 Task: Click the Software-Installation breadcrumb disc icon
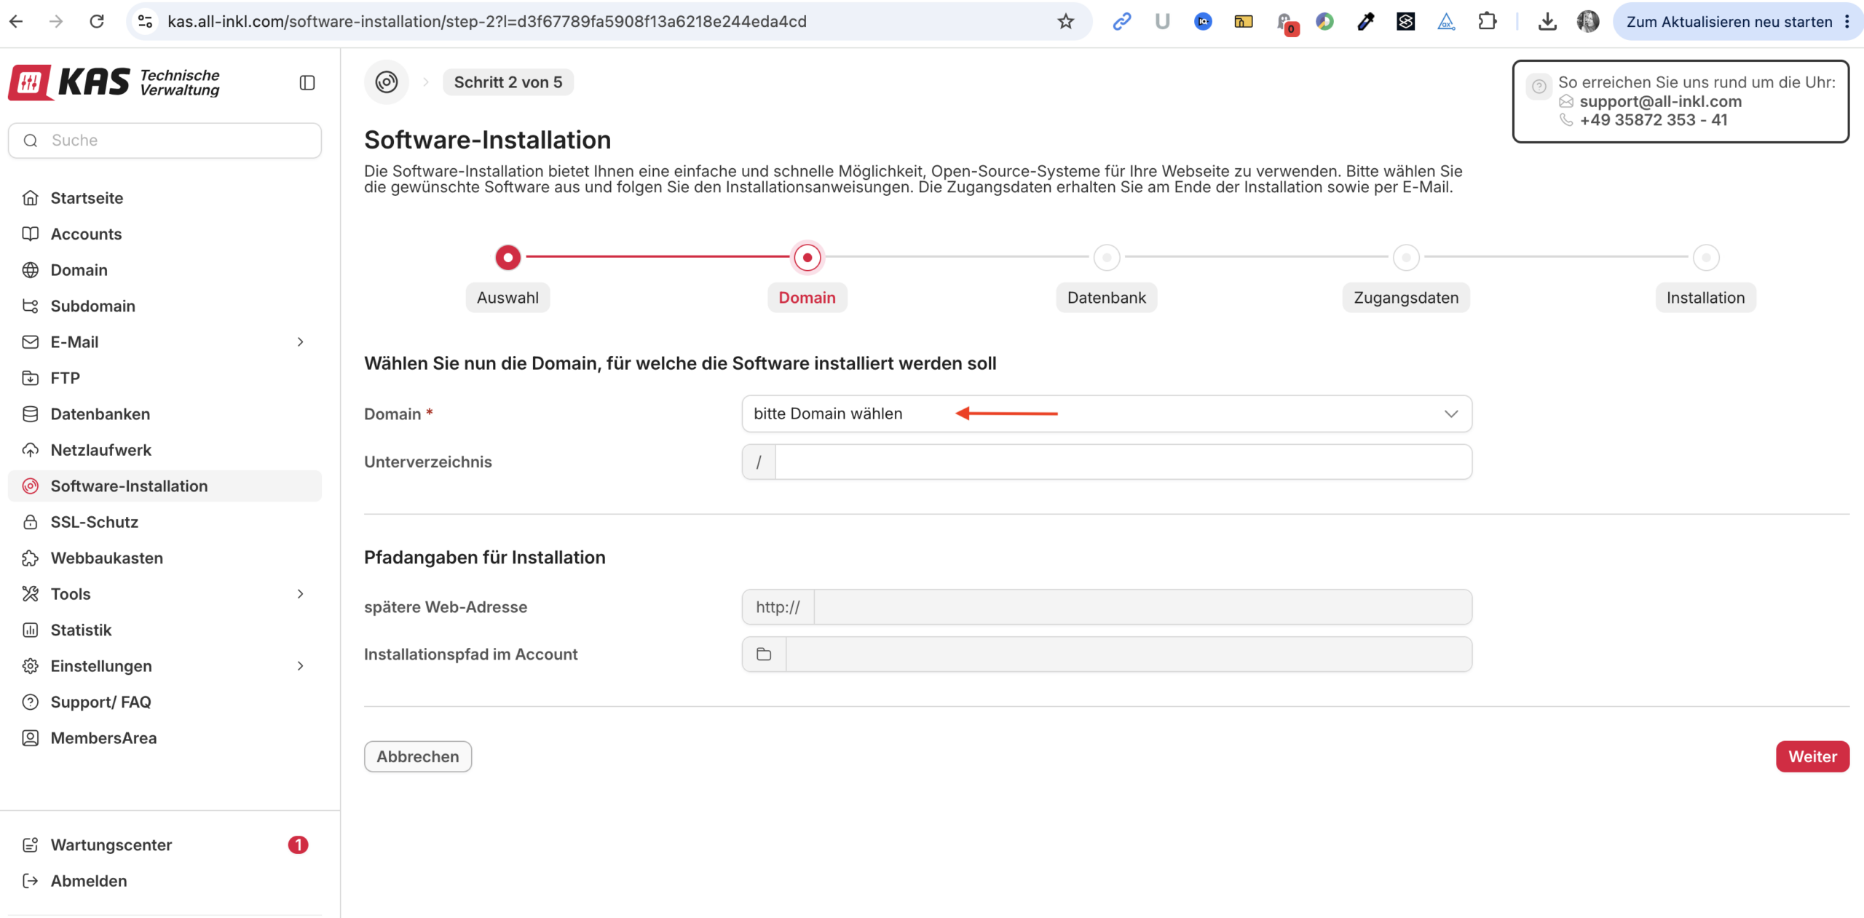coord(387,82)
